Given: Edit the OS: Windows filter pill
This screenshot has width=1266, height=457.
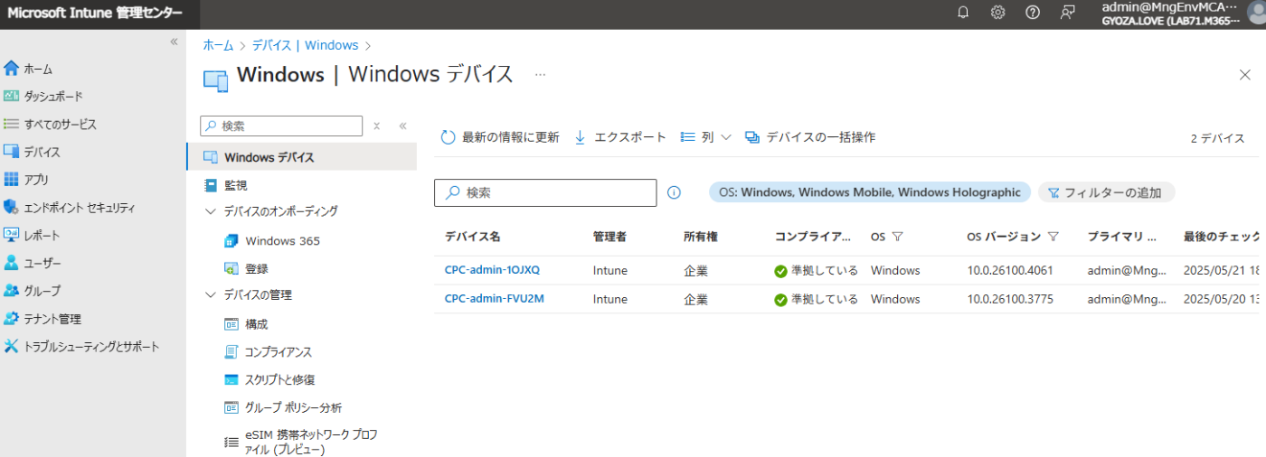Looking at the screenshot, I should [870, 192].
